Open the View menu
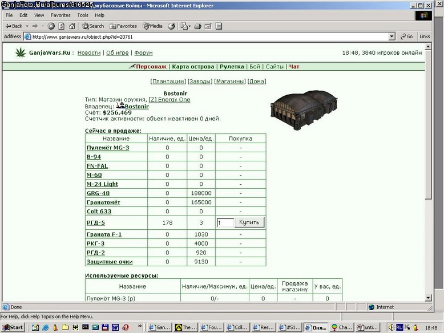 click(x=39, y=15)
